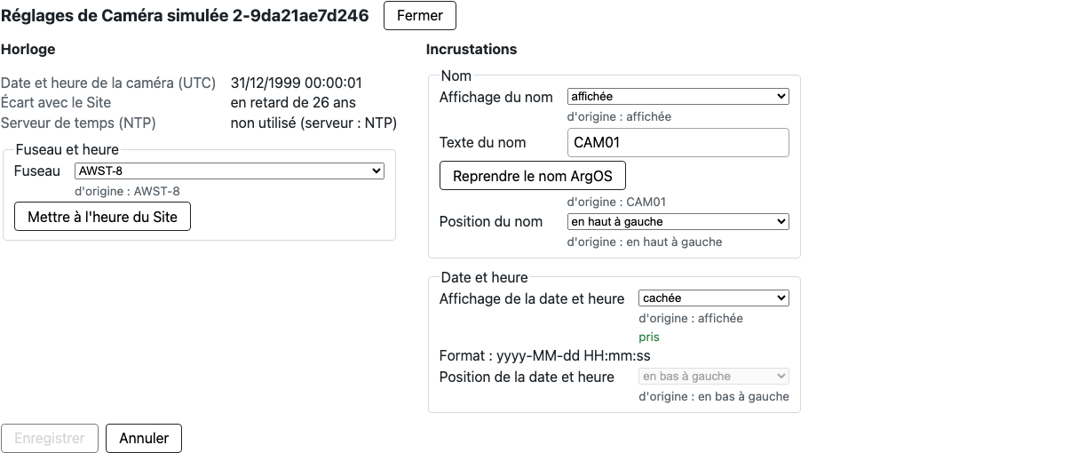The width and height of the screenshot is (1078, 453).
Task: Click the Annuler button
Action: [x=144, y=439]
